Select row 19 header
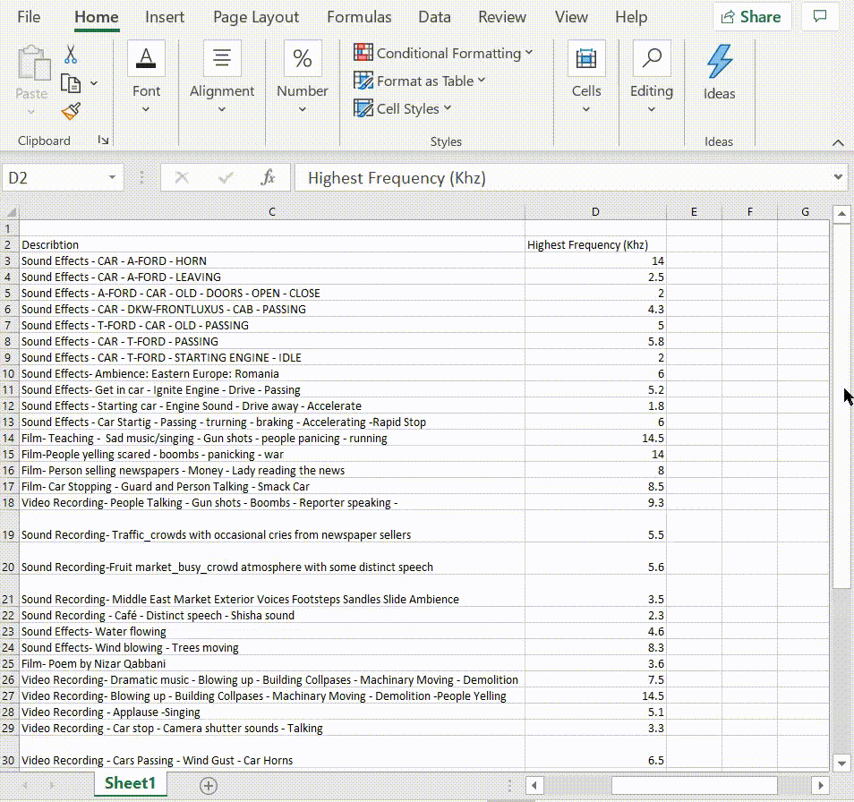The width and height of the screenshot is (854, 802). pyautogui.click(x=9, y=526)
